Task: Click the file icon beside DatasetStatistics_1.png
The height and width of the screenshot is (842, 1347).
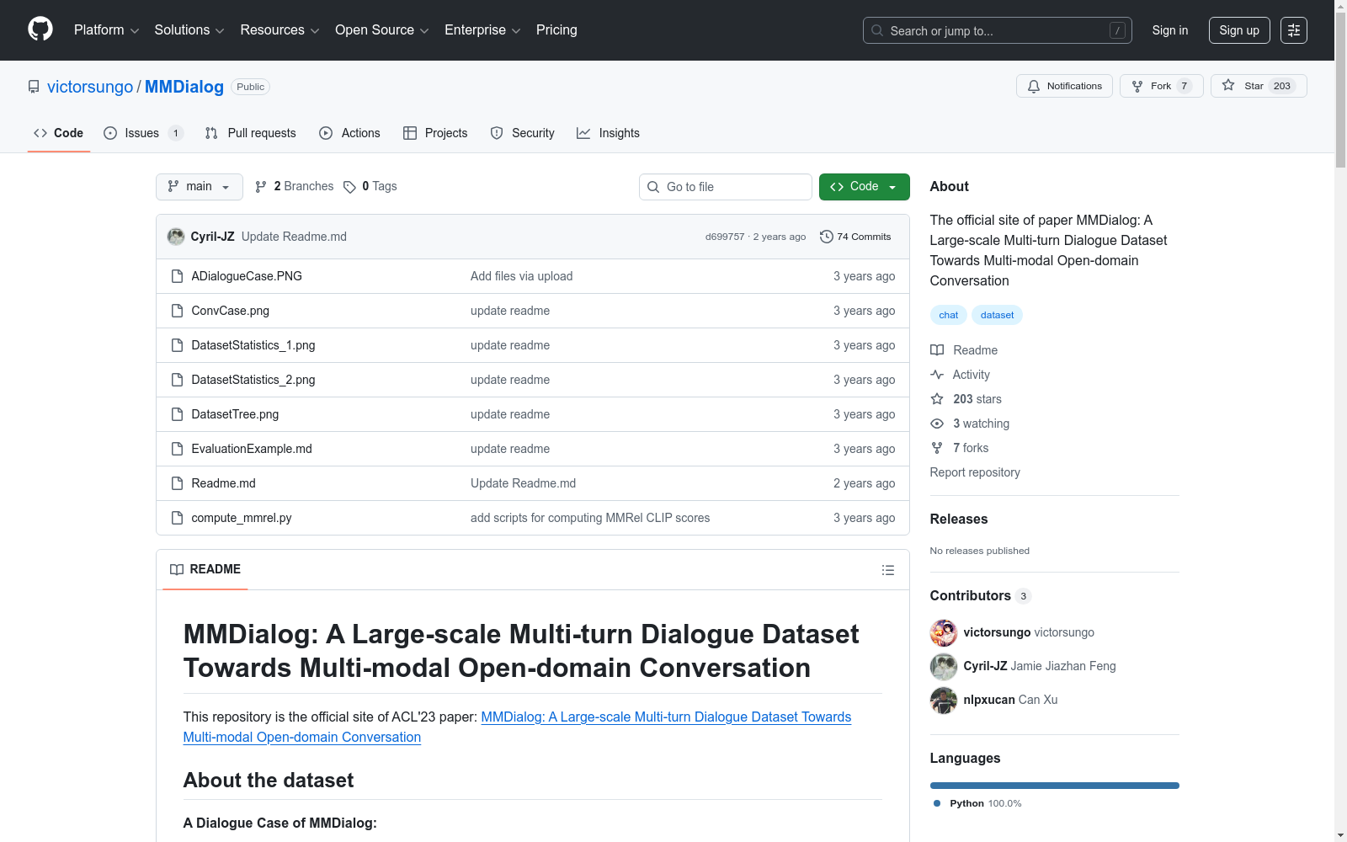Action: tap(177, 345)
